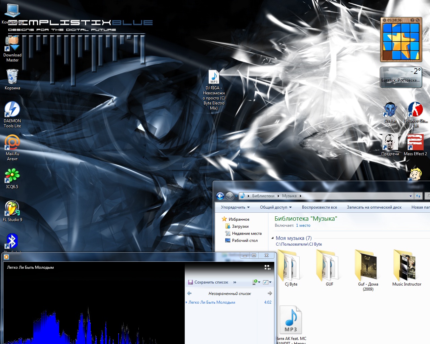This screenshot has height=344, width=430.
Task: Collapse the Моя музыка group
Action: (x=272, y=238)
